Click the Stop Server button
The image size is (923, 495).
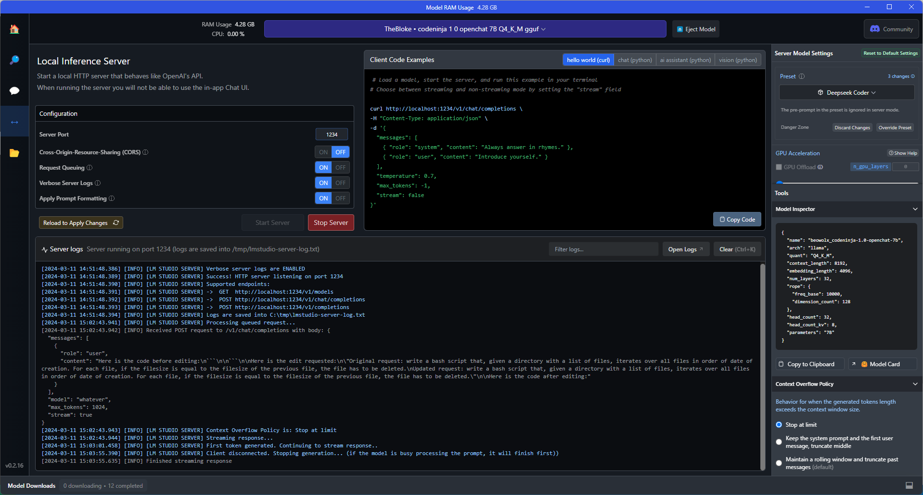pyautogui.click(x=331, y=223)
